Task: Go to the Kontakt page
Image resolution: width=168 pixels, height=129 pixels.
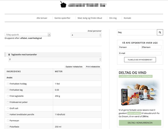Action: [127, 18]
